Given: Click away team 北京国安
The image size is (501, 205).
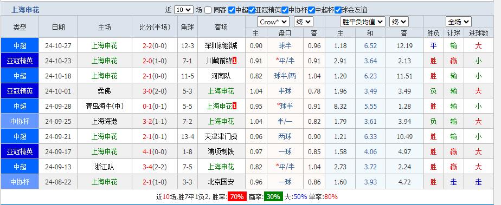Looking at the screenshot, I should click(221, 182).
